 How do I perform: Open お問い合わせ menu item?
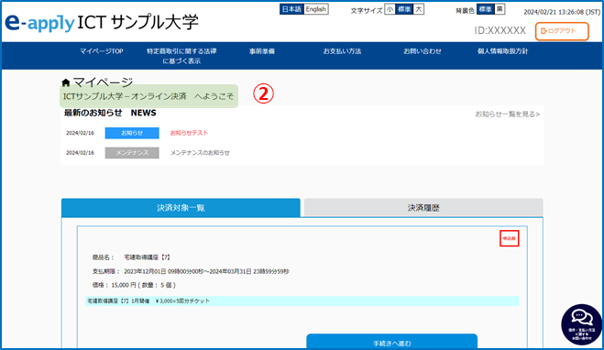[x=423, y=51]
